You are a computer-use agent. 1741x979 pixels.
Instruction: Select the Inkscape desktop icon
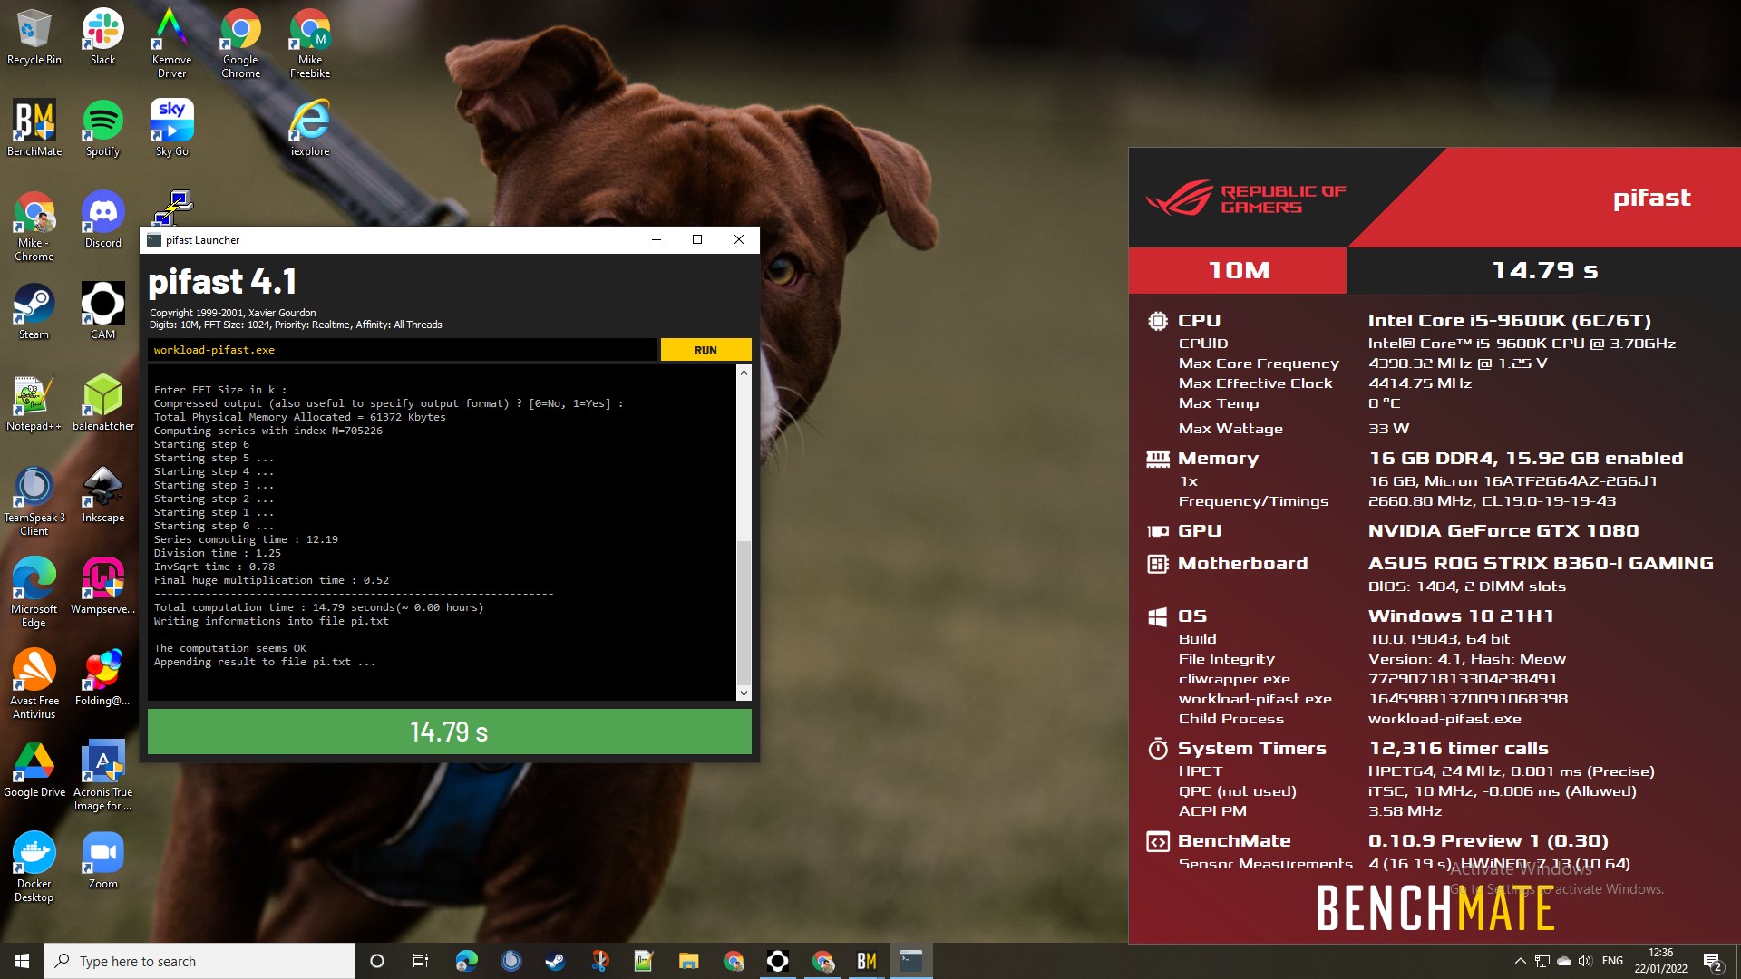[102, 495]
